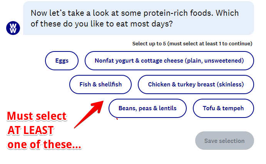This screenshot has height=164, width=266.
Task: Click the red 'one of these...' text
Action: coord(44,144)
